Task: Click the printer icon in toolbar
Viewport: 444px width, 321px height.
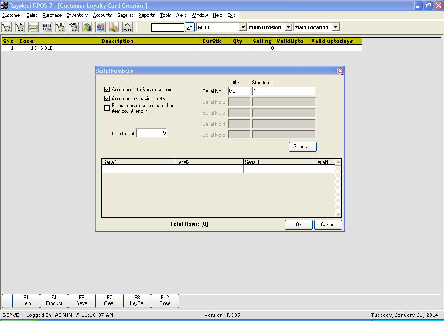Action: pyautogui.click(x=33, y=27)
